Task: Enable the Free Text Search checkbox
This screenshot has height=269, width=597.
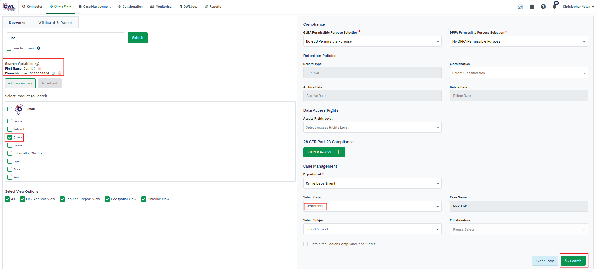Action: 9,48
